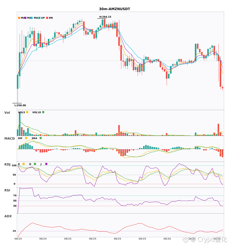Screen dimensions: 229x246
Task: Select the ADX panel label
Action: [x=8, y=216]
